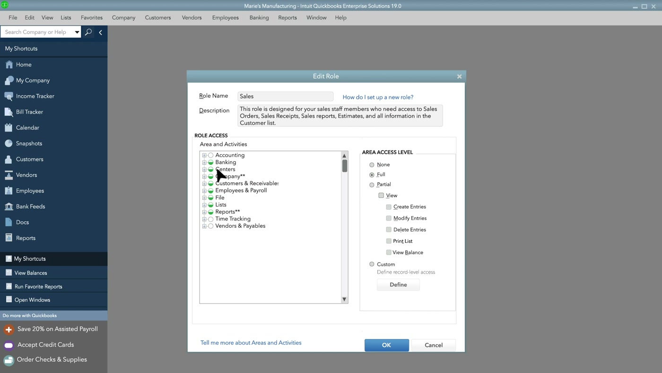Viewport: 662px width, 373px height.
Task: Click the search magnifier icon
Action: [88, 32]
